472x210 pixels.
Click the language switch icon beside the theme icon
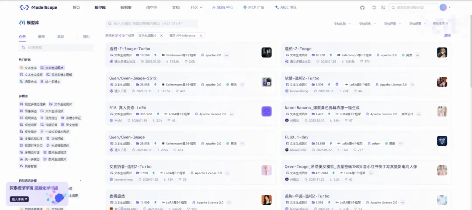click(383, 7)
